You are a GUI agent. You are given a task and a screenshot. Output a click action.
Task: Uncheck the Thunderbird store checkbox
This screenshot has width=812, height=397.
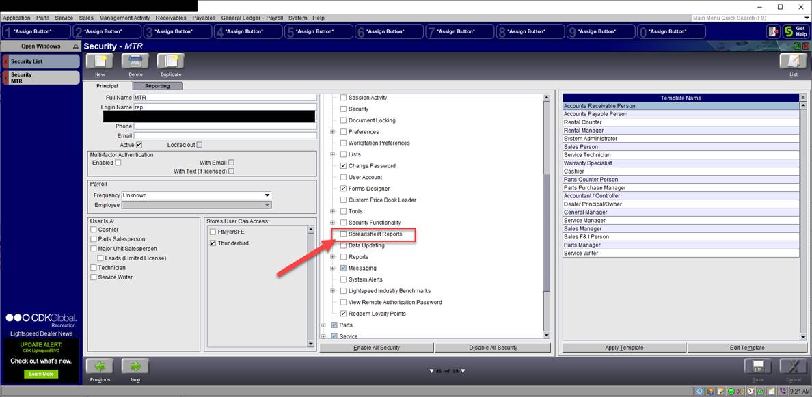pyautogui.click(x=213, y=243)
